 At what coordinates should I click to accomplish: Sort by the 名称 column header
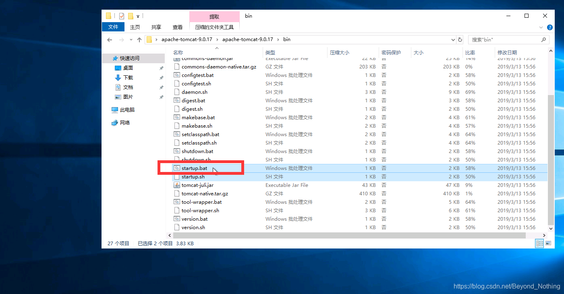coord(178,53)
